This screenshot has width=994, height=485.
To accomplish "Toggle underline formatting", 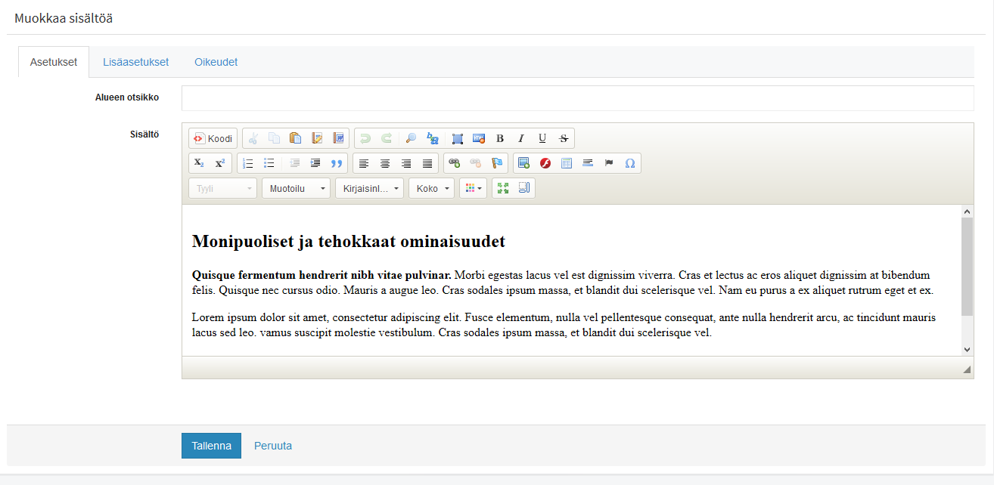I will click(542, 138).
